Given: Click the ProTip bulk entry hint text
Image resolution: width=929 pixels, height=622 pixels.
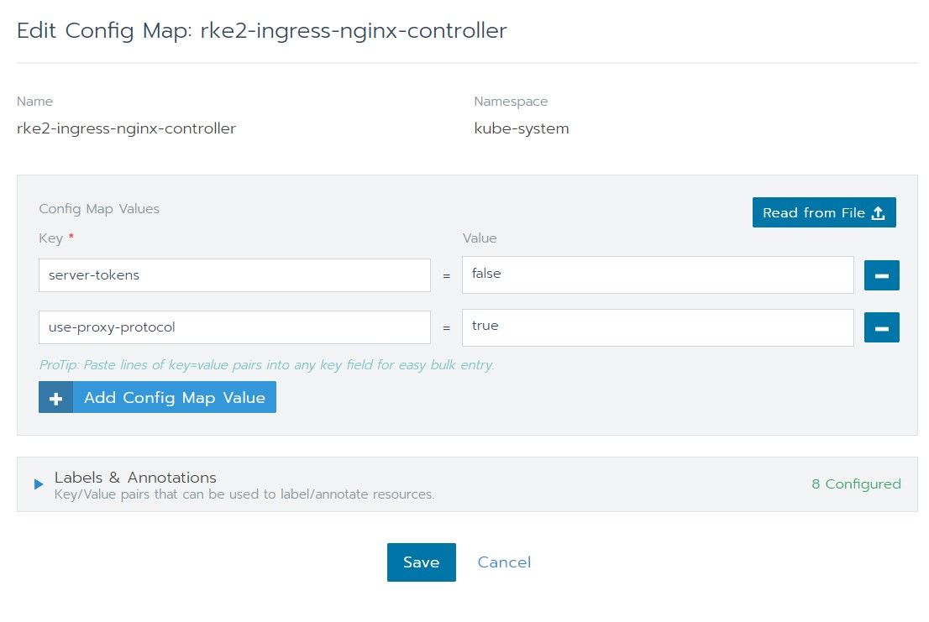Looking at the screenshot, I should 266,364.
